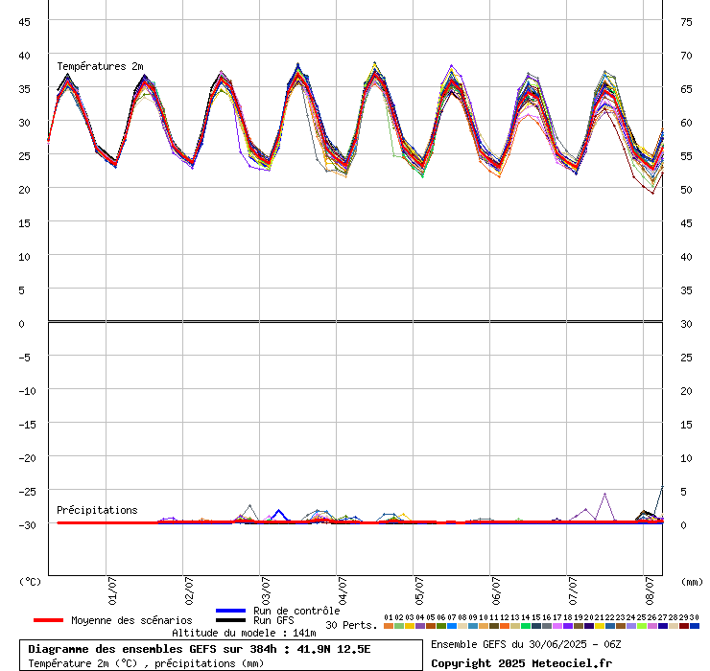Image resolution: width=710 pixels, height=671 pixels.
Task: Click the 07/07 date label
Action: click(x=573, y=590)
